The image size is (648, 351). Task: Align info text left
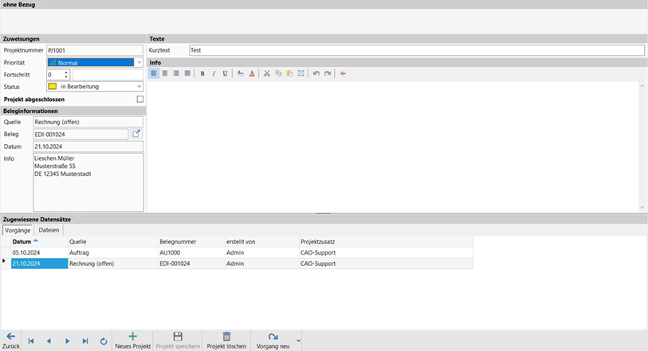click(x=153, y=73)
